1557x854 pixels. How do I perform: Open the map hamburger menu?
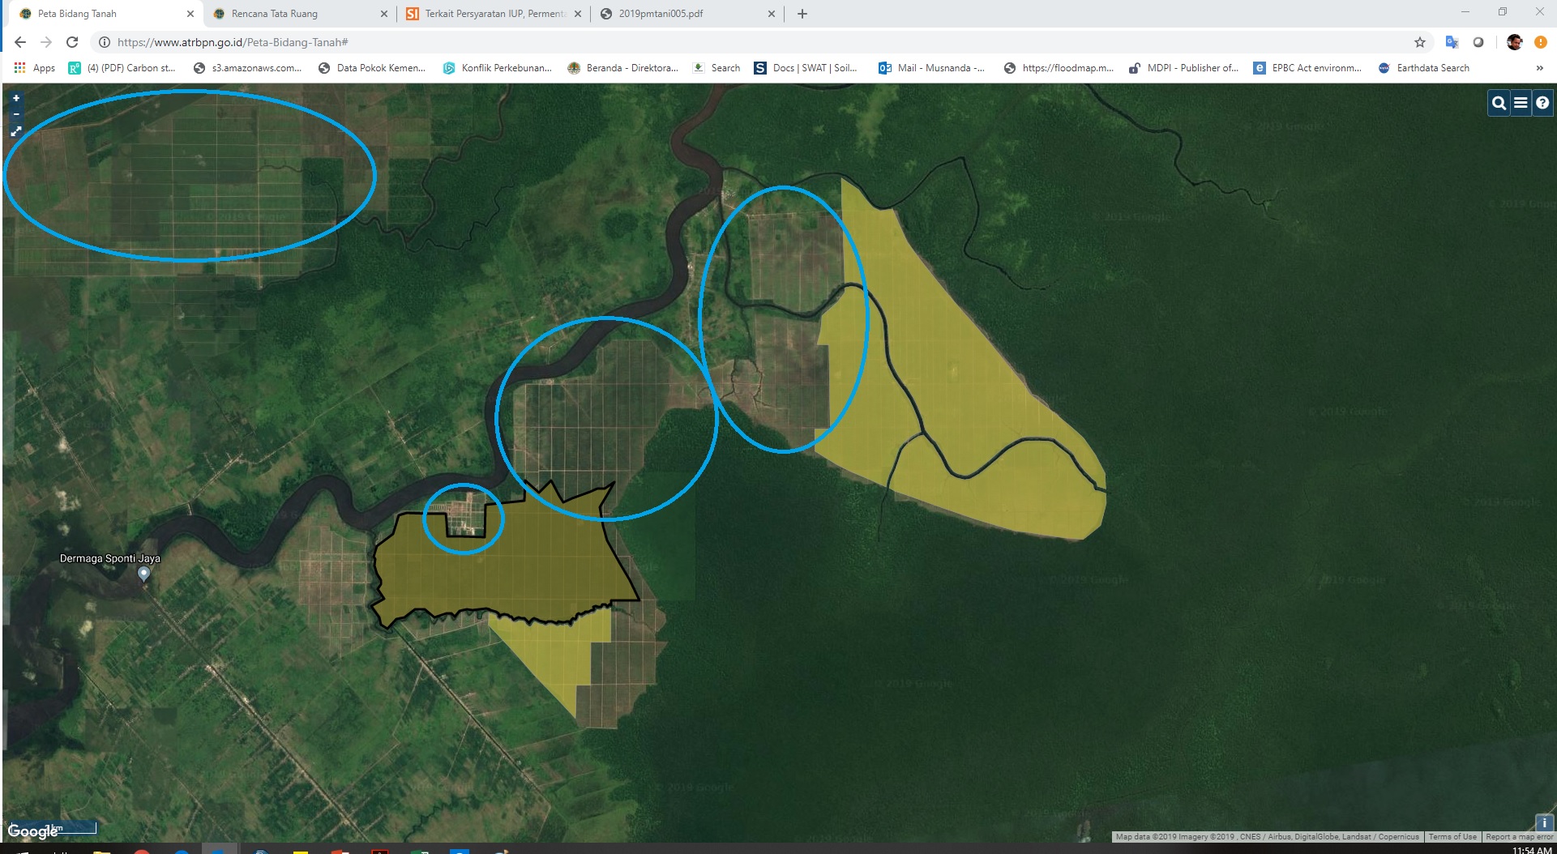coord(1521,104)
